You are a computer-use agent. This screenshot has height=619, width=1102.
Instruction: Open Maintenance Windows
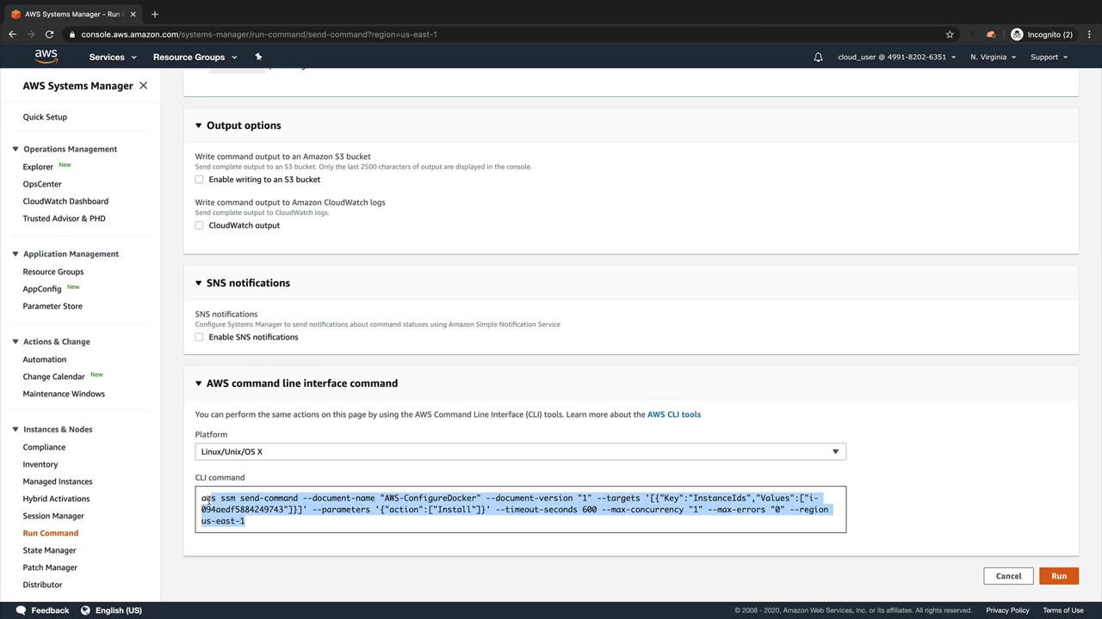[x=64, y=394]
